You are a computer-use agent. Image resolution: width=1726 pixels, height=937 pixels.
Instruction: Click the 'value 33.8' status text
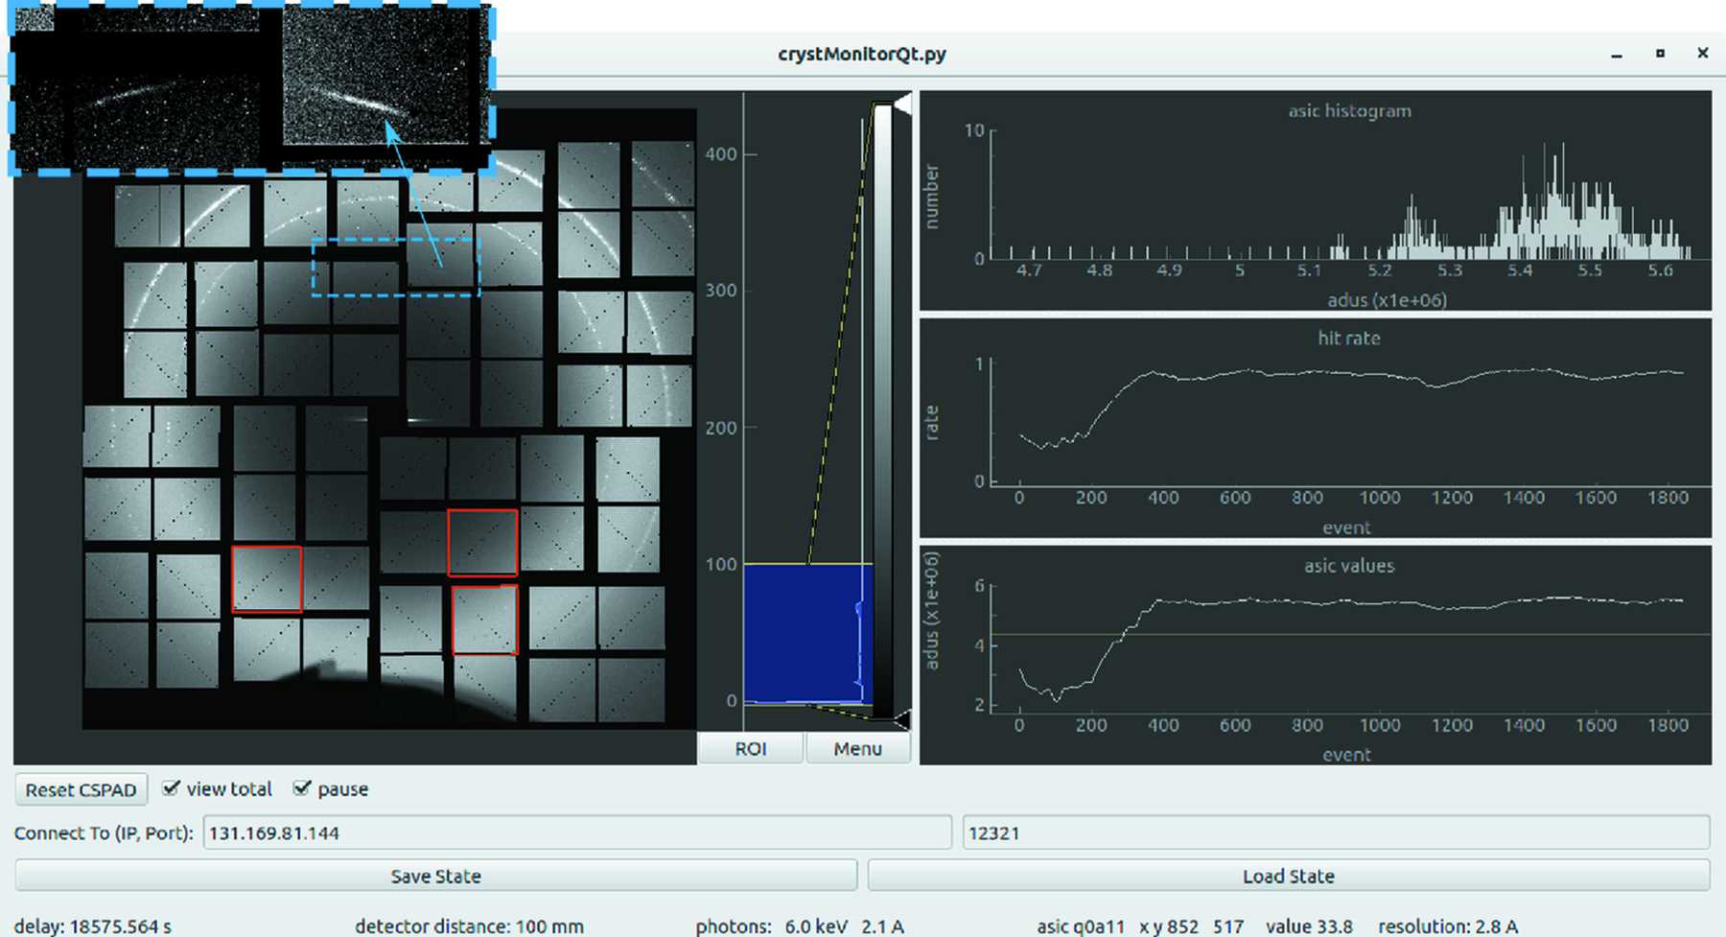coord(1309,926)
